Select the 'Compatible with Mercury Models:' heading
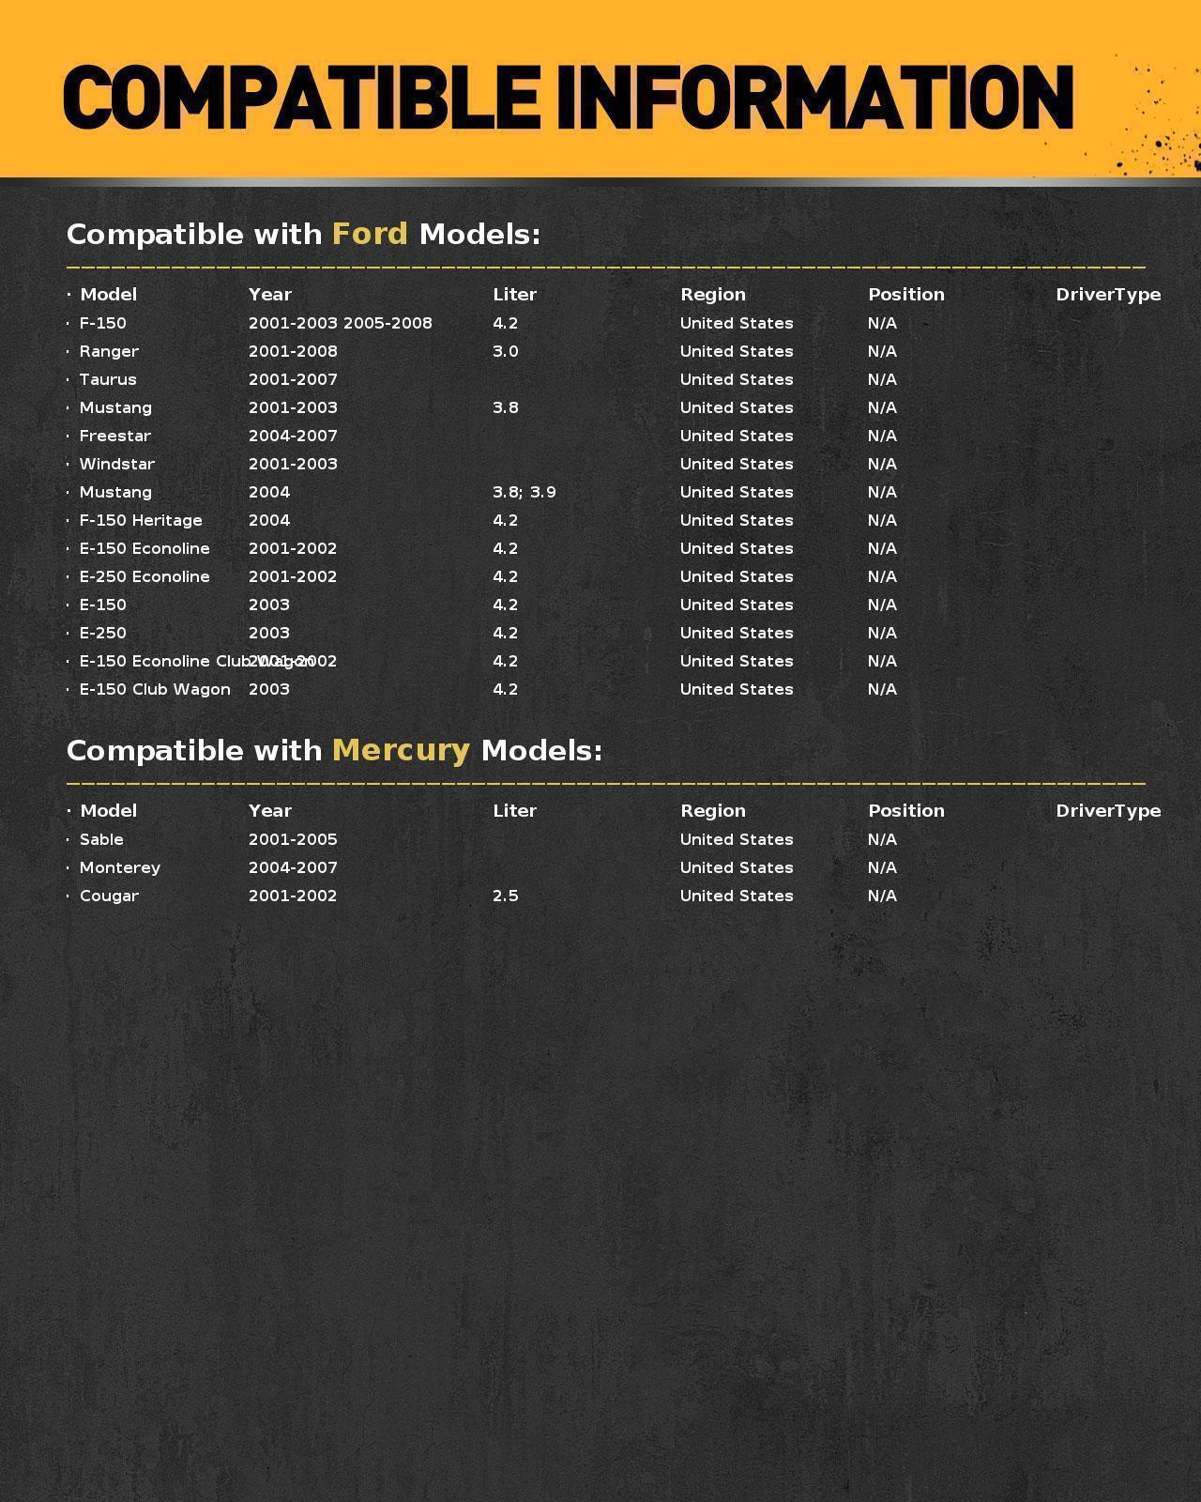The width and height of the screenshot is (1201, 1502). [334, 750]
